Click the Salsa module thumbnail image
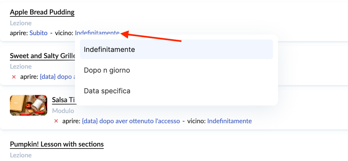Viewport: 348px width, 161px height. 29,105
